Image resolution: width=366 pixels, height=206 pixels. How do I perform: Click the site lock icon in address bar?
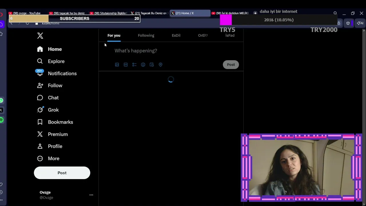click(x=37, y=23)
